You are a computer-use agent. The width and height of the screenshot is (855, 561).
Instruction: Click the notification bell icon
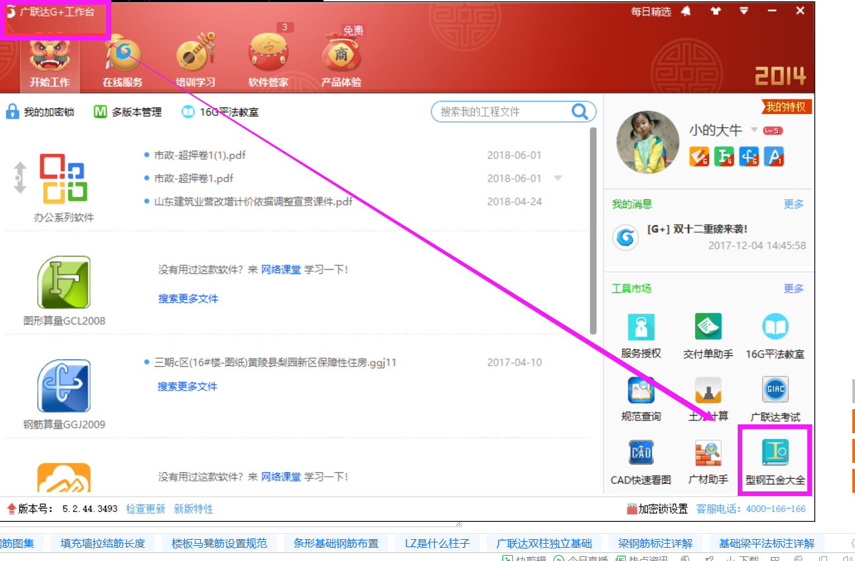686,11
